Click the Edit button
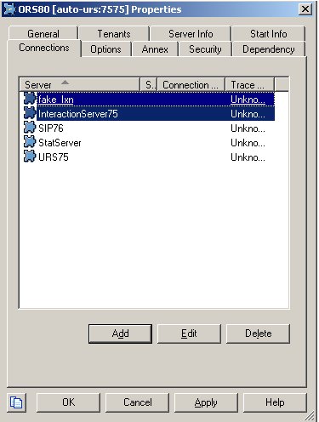319x422 pixels. (189, 334)
